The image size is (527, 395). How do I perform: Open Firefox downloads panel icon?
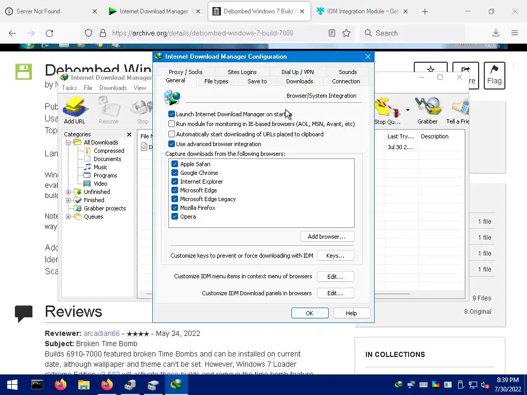point(496,33)
